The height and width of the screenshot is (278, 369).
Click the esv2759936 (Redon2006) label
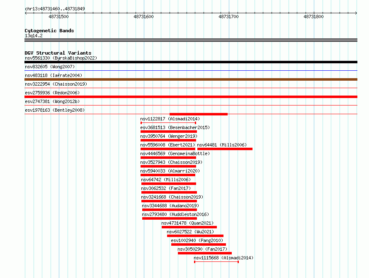[x=52, y=93]
